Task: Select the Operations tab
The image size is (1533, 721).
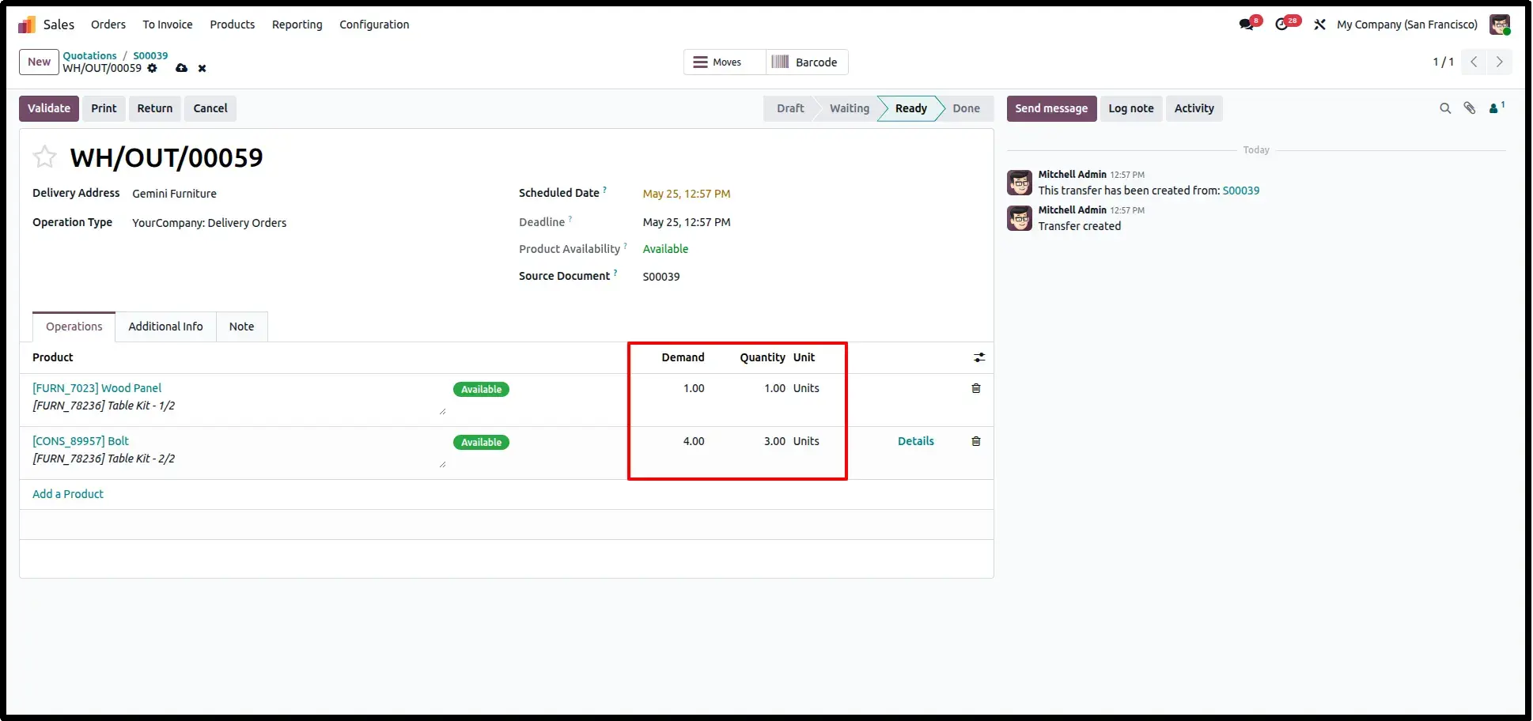Action: (74, 327)
